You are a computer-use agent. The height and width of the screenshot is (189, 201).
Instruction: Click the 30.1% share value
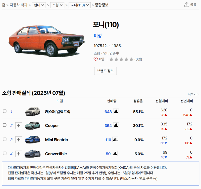138,126
